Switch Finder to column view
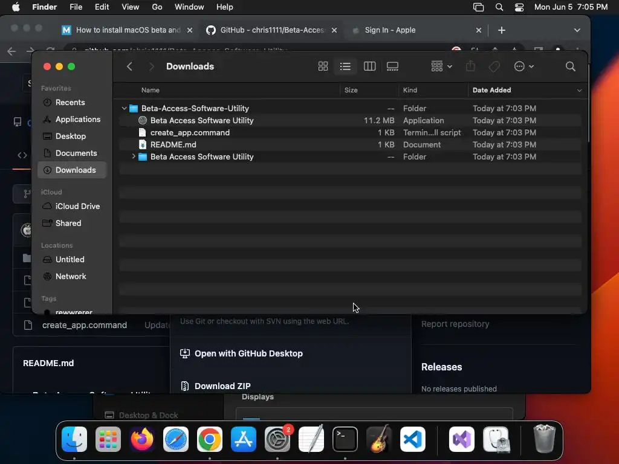Viewport: 619px width, 464px height. click(369, 66)
